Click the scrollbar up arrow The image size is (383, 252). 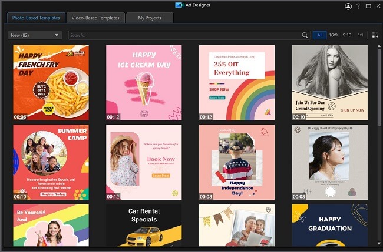pos(379,46)
